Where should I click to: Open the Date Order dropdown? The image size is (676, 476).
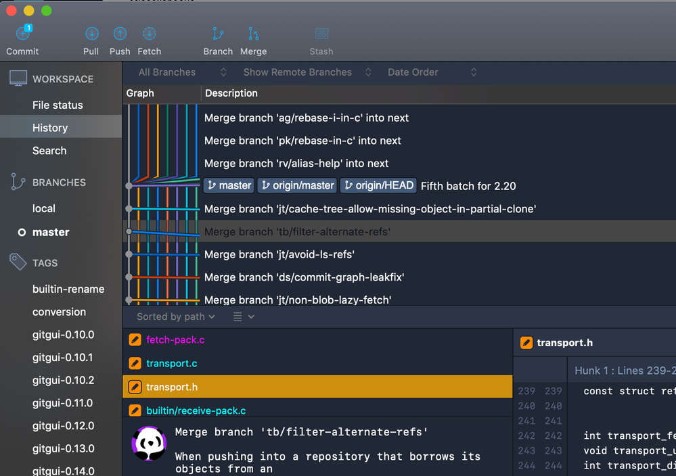pos(432,72)
